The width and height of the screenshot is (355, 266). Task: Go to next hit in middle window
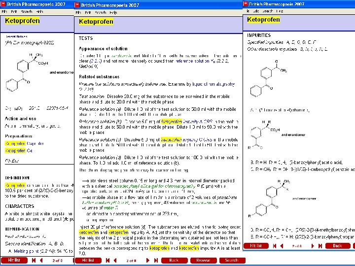point(148,261)
